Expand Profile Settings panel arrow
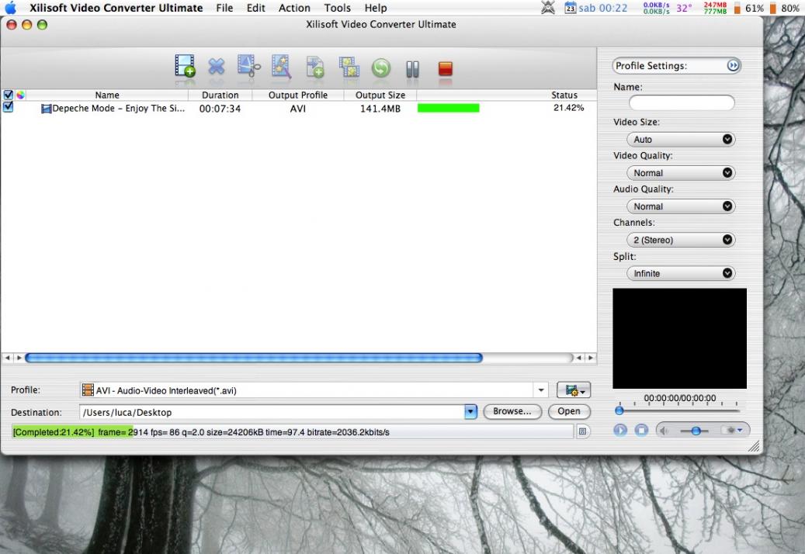This screenshot has width=805, height=554. 733,65
